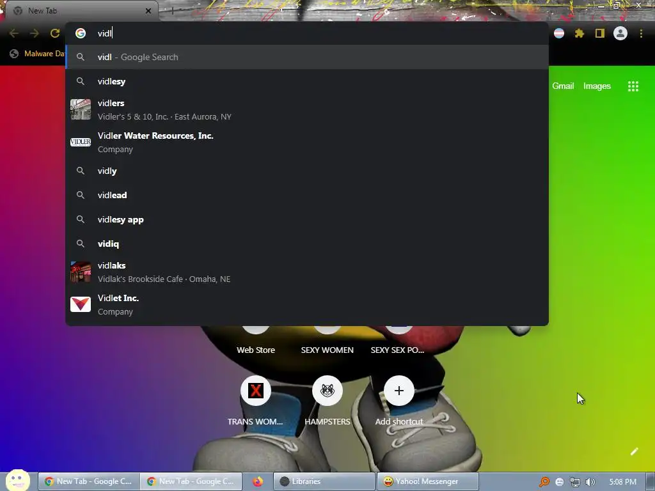Image resolution: width=655 pixels, height=491 pixels.
Task: Select the 'vidlesy app' suggestion
Action: 307,219
